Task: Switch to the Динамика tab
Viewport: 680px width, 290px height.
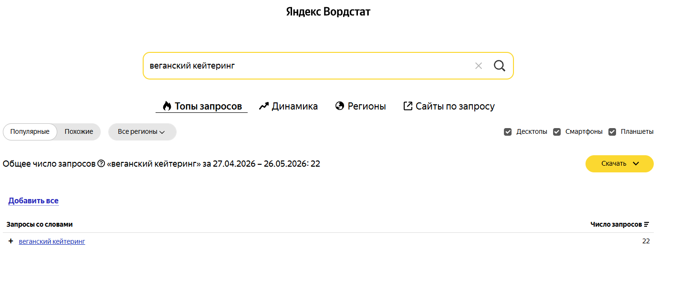Action: point(288,106)
